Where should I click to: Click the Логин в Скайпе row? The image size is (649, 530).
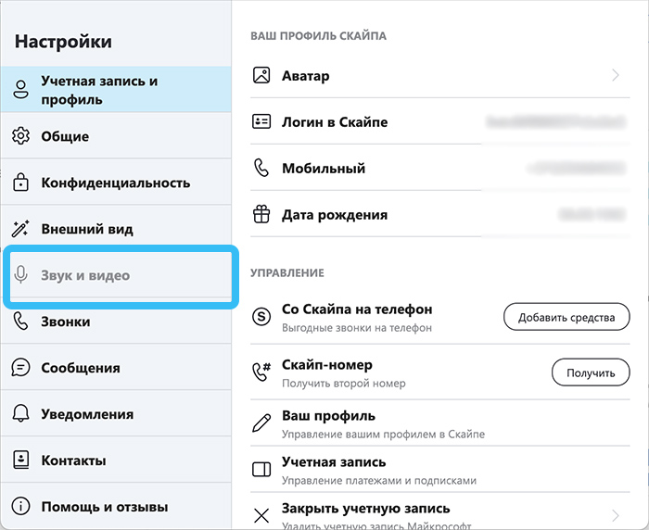point(440,121)
